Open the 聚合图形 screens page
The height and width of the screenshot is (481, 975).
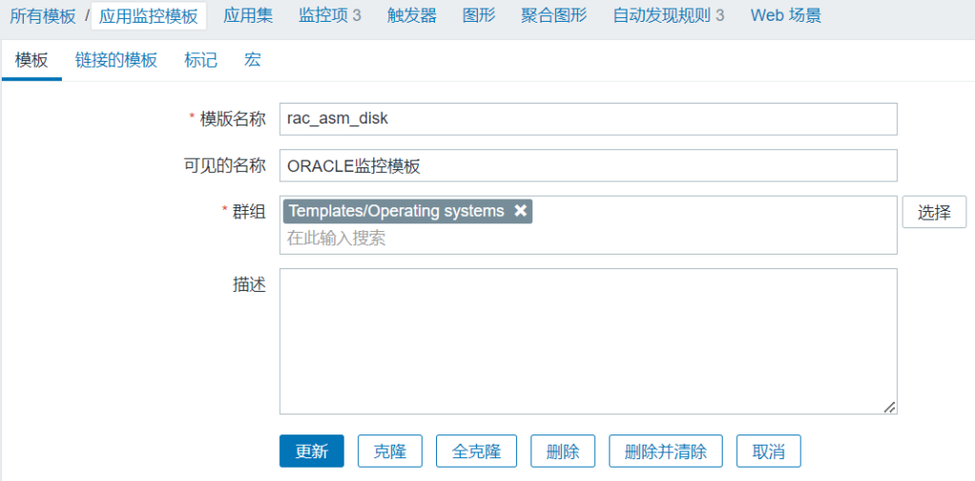coord(554,16)
